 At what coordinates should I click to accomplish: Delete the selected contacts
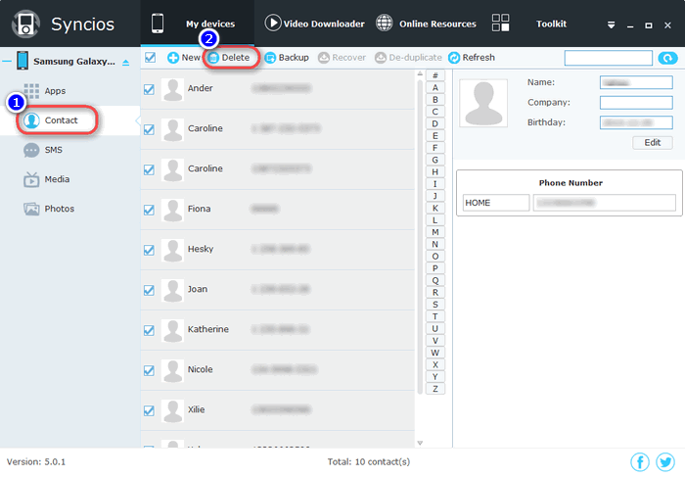click(x=233, y=58)
